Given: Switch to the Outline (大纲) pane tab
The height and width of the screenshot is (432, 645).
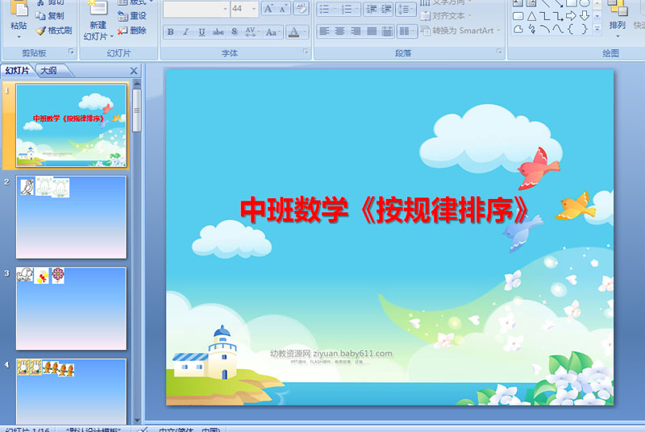Looking at the screenshot, I should click(49, 71).
